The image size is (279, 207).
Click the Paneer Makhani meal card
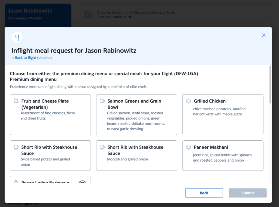coord(223,156)
